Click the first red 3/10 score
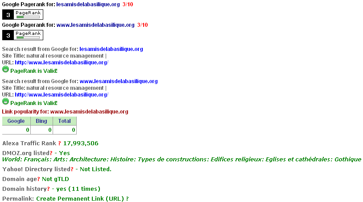The width and height of the screenshot is (363, 202). [128, 4]
